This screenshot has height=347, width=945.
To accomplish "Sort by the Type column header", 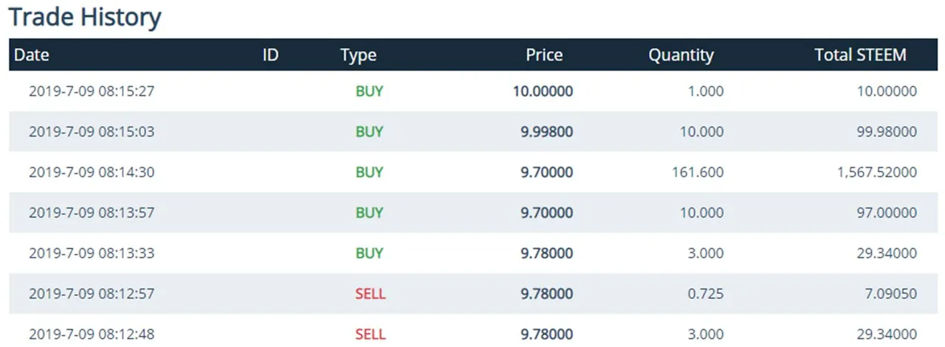I will 358,55.
